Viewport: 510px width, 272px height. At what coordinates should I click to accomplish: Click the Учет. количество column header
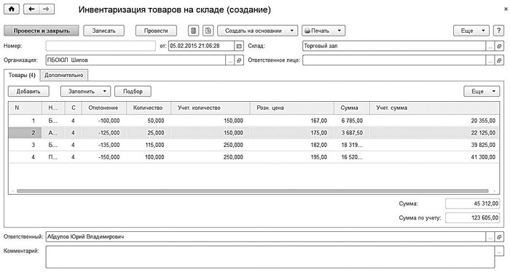click(210, 108)
